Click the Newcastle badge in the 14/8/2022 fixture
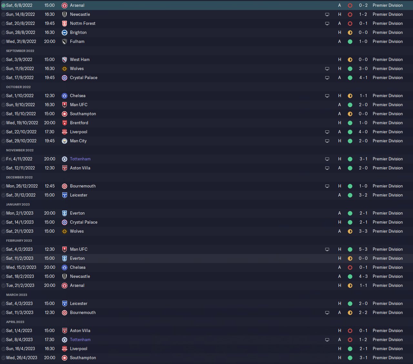This screenshot has width=413, height=364. pos(65,15)
